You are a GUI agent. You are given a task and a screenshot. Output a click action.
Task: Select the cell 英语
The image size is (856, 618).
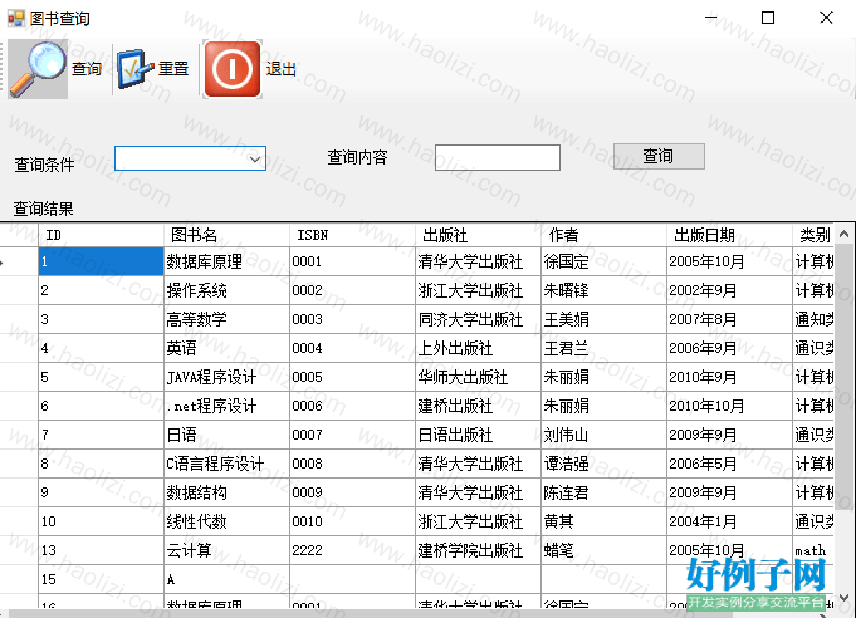coord(227,348)
